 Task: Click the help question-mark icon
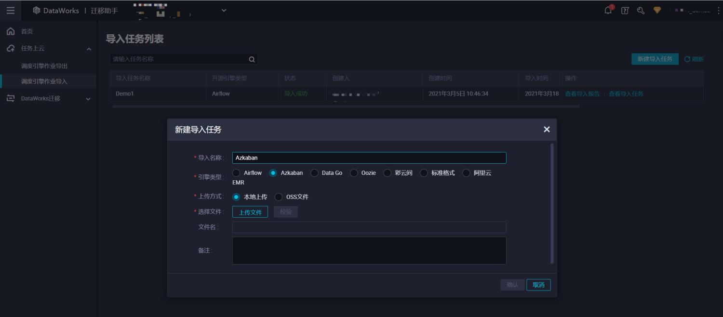tap(625, 10)
